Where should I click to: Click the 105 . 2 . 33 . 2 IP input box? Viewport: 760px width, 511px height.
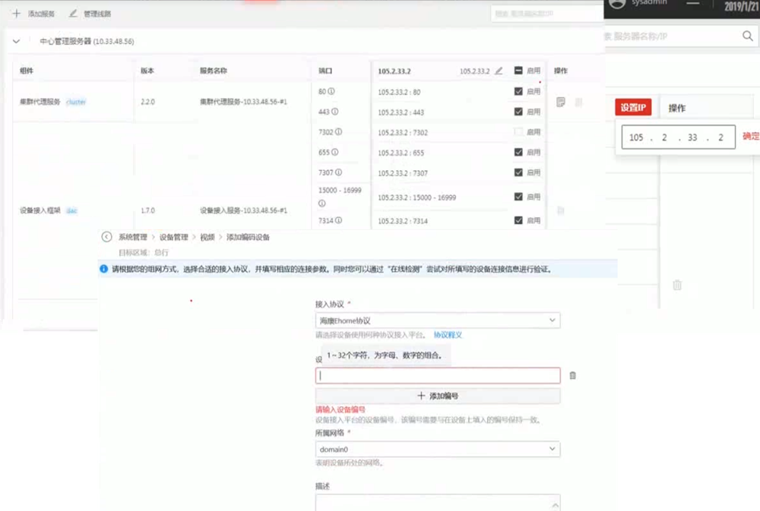(x=678, y=137)
